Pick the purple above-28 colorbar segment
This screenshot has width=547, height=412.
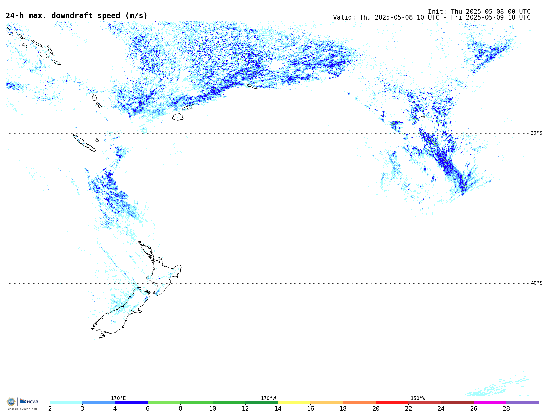click(522, 402)
